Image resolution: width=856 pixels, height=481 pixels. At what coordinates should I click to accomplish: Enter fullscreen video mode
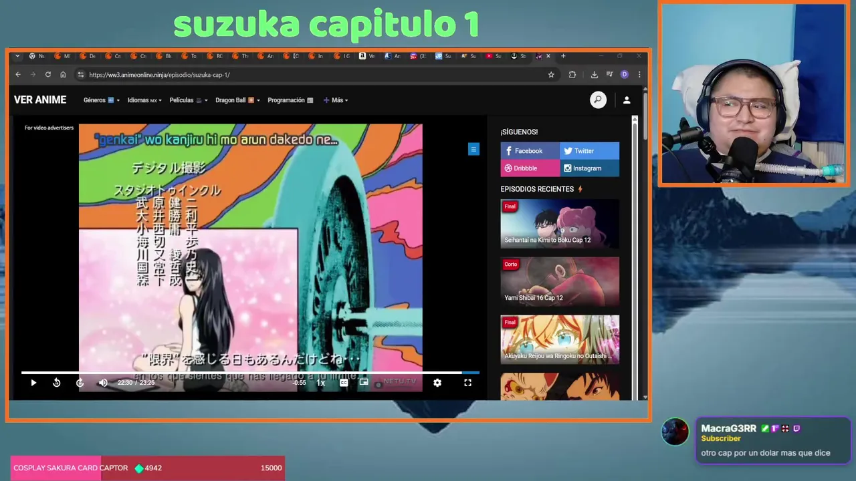tap(467, 383)
